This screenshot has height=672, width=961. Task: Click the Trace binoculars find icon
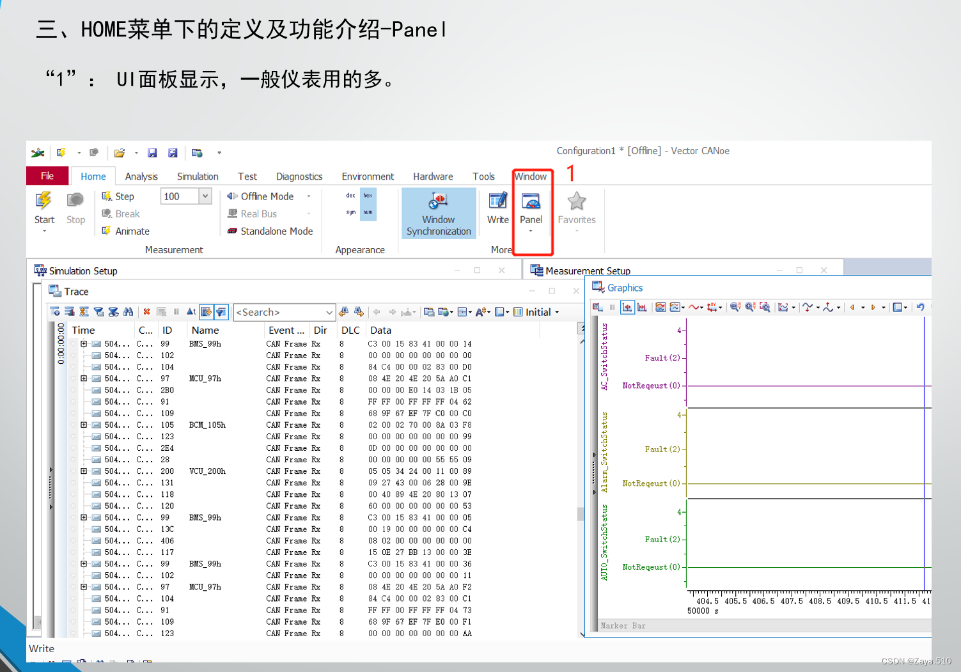click(x=129, y=311)
